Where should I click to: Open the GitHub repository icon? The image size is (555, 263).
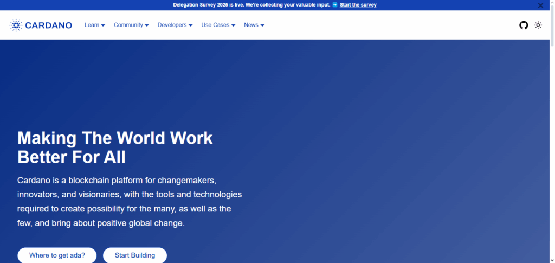tap(524, 25)
